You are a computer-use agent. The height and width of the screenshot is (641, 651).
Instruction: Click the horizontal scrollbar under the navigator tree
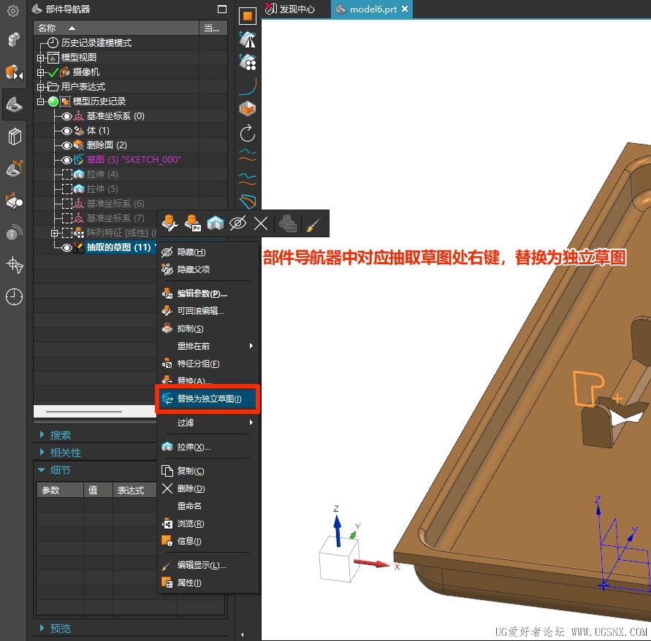click(x=95, y=411)
